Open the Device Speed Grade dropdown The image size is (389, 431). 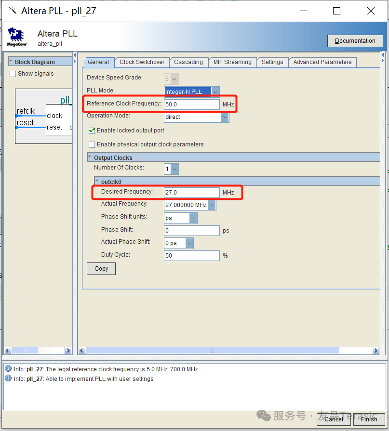click(174, 79)
